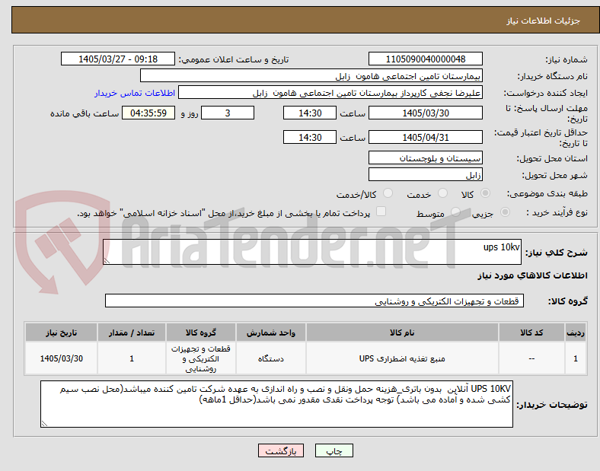600x471 pixels.
Task: Click the page header جزئیات اطلاعات نیاز
Action: tap(543, 21)
